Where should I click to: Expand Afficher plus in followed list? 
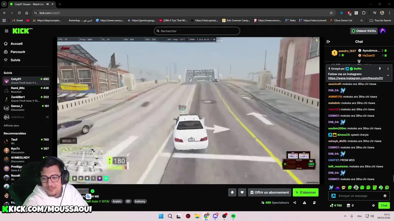coord(11,126)
